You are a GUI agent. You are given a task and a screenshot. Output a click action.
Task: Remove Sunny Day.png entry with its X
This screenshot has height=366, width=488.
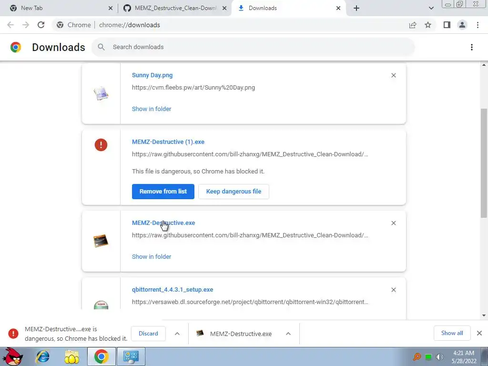[393, 75]
